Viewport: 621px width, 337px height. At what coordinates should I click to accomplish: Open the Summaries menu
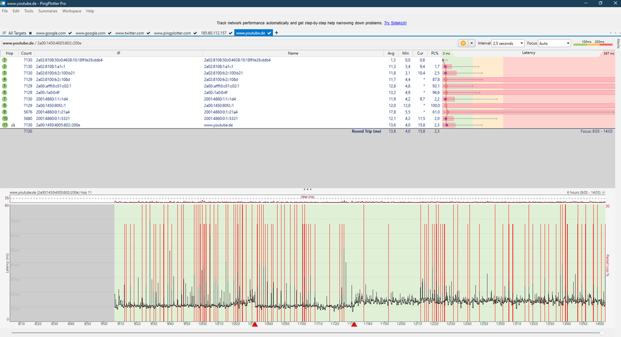click(47, 11)
